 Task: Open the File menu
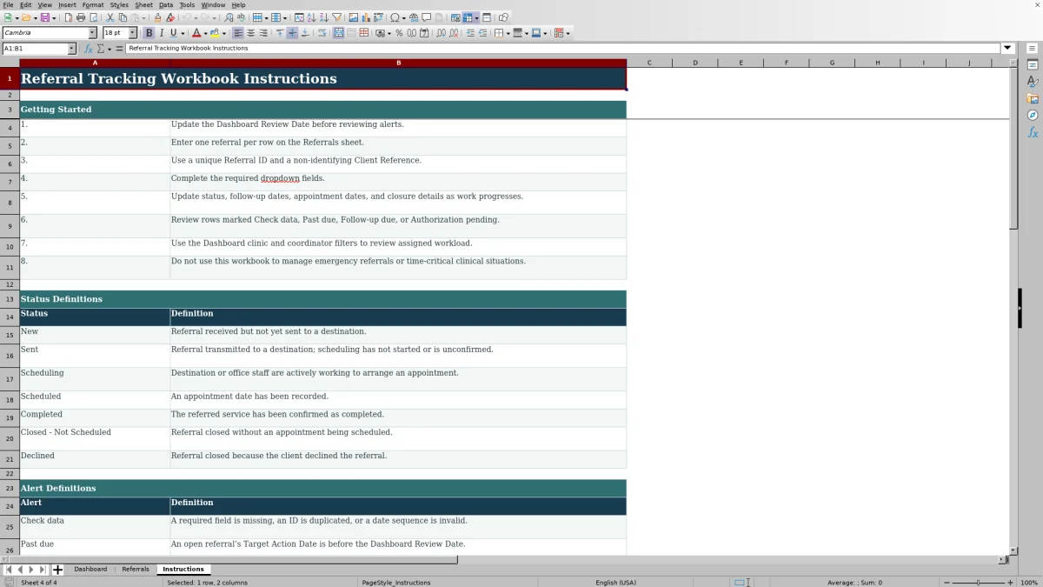tap(8, 5)
